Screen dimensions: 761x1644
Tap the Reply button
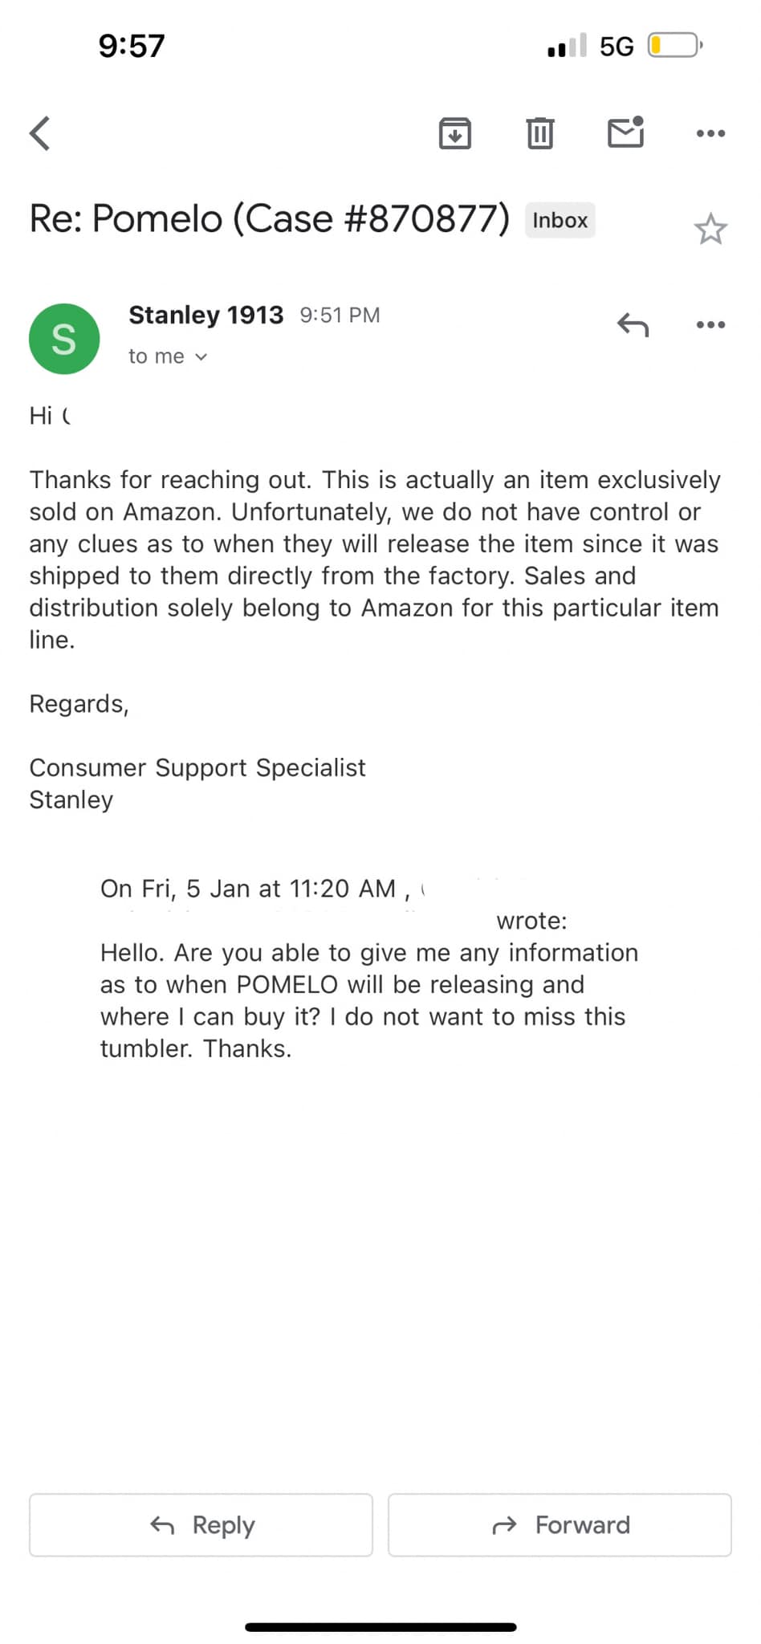pyautogui.click(x=201, y=1524)
